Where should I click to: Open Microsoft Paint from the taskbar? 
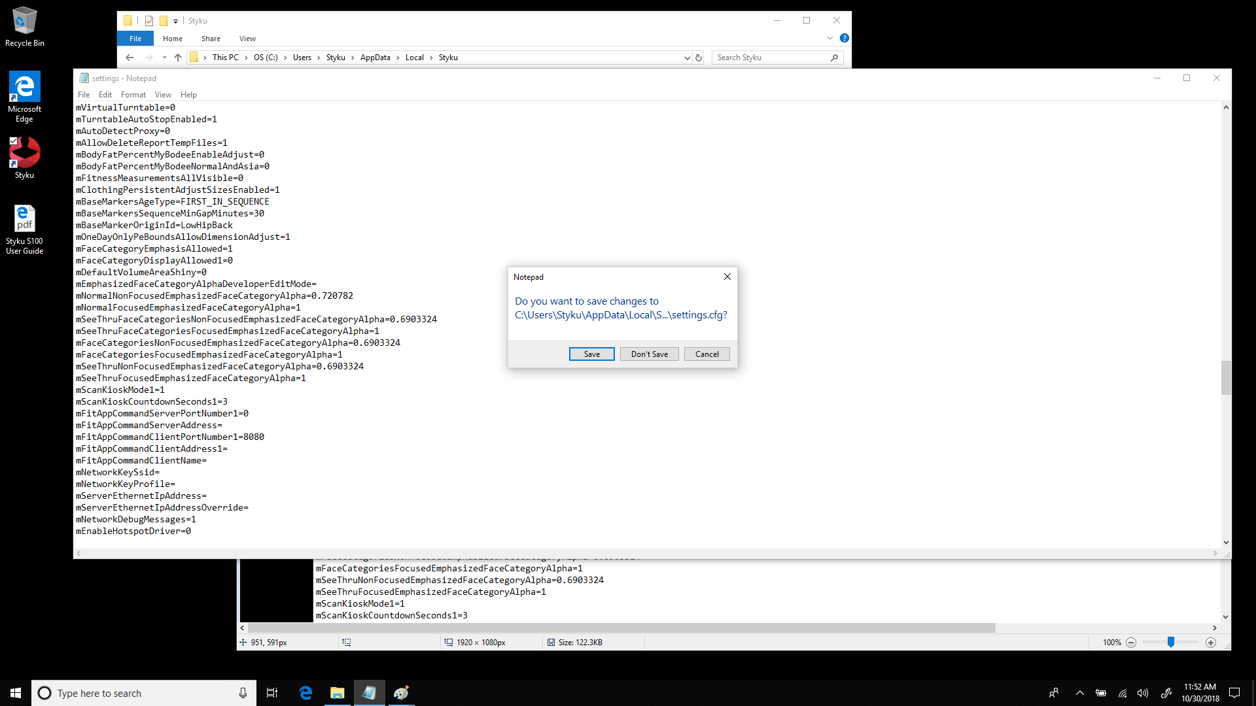pos(401,692)
